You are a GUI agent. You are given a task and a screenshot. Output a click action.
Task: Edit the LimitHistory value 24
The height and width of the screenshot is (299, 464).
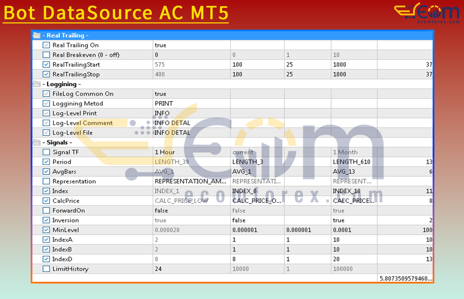(x=192, y=269)
